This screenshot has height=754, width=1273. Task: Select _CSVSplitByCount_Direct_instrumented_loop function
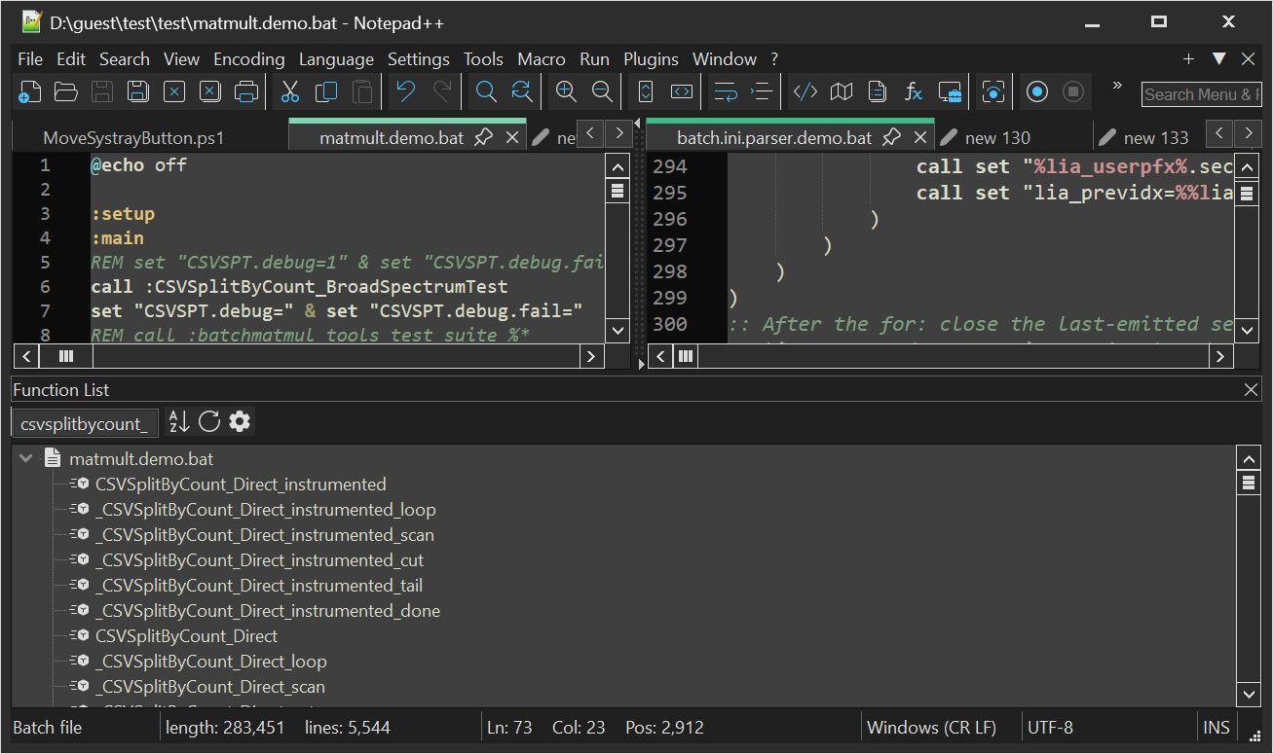pyautogui.click(x=265, y=510)
